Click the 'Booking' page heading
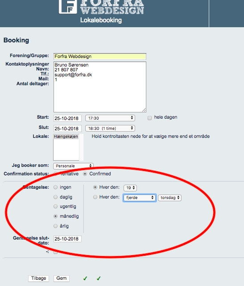Screen dimensions: 244x286 [16, 40]
